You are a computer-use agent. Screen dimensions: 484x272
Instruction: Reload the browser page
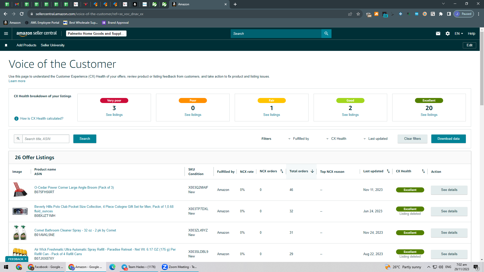click(x=22, y=14)
